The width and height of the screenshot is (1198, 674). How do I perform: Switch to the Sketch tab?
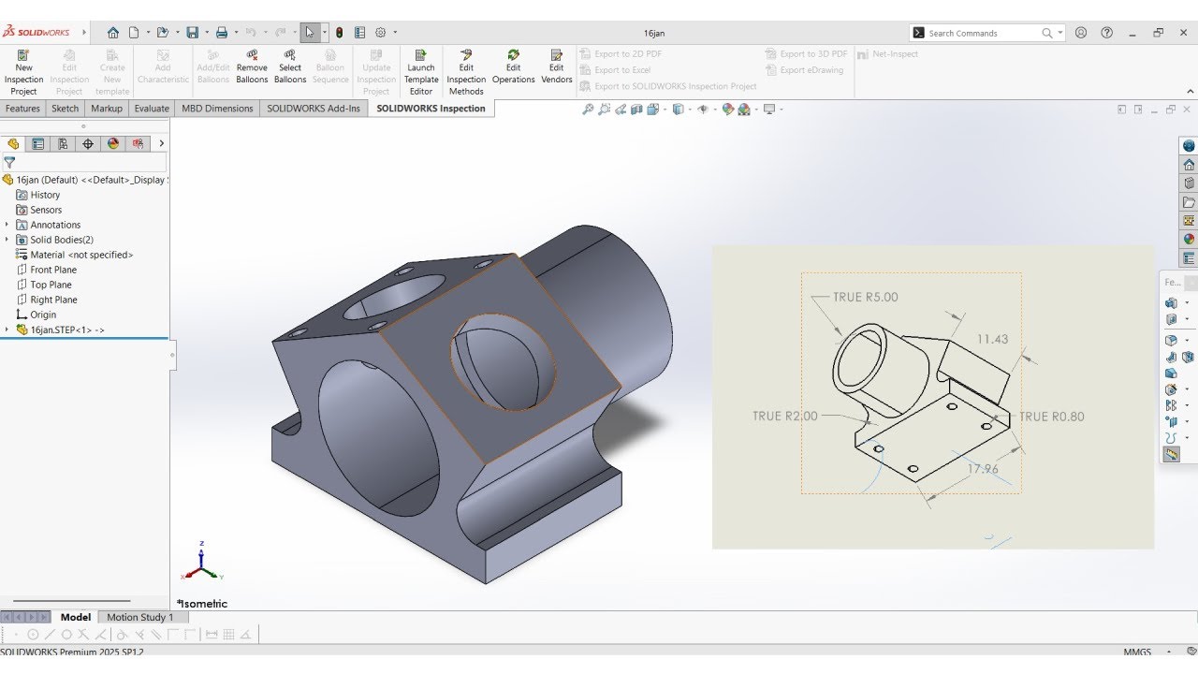[x=66, y=109]
